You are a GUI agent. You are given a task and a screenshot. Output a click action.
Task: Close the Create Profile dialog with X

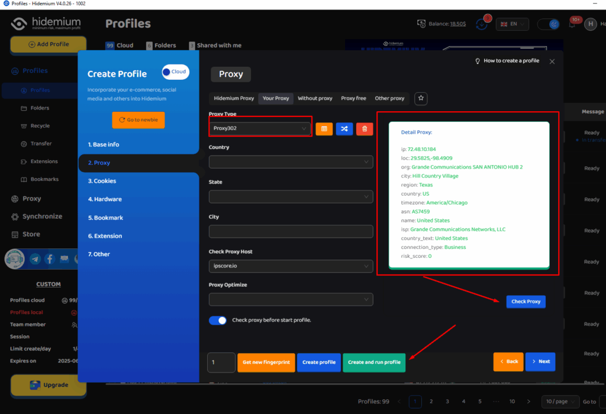(x=552, y=62)
